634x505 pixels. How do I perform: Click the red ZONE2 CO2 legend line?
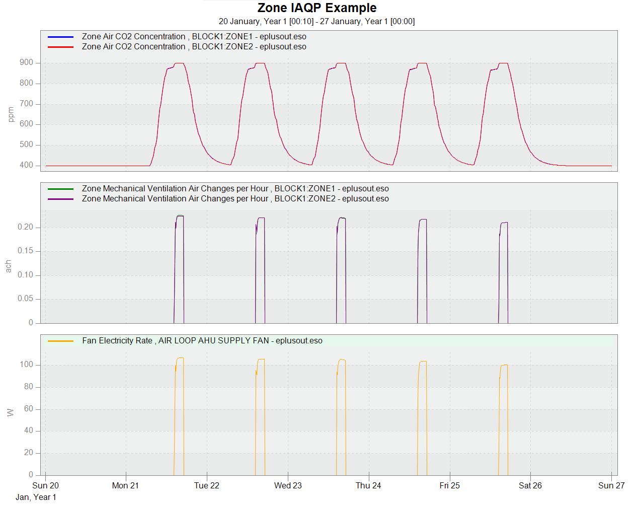60,47
